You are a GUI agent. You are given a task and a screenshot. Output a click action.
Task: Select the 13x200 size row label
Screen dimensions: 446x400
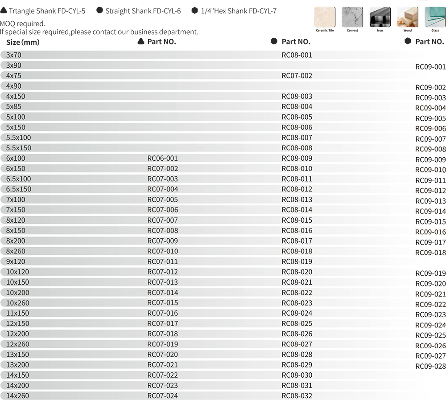pos(18,365)
